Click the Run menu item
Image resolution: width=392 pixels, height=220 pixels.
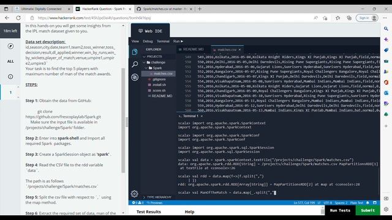(x=178, y=41)
